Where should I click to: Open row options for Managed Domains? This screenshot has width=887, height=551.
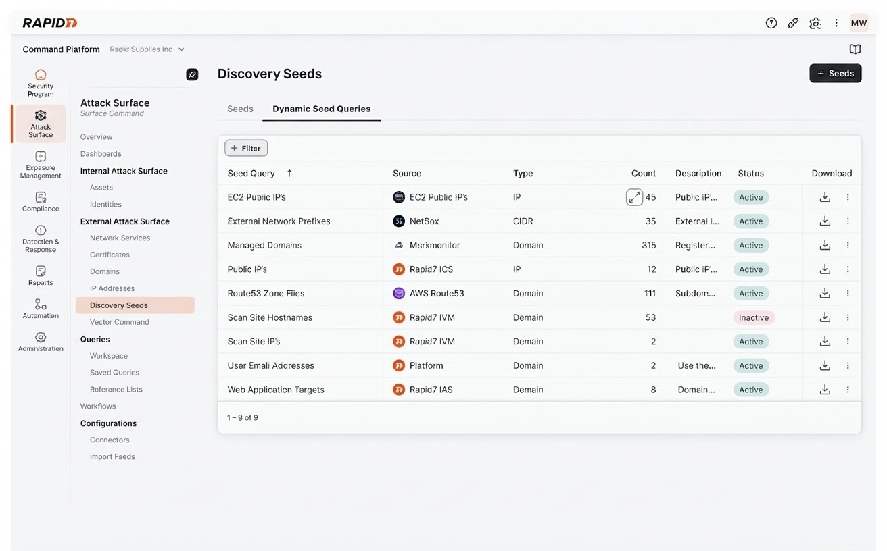pyautogui.click(x=848, y=245)
